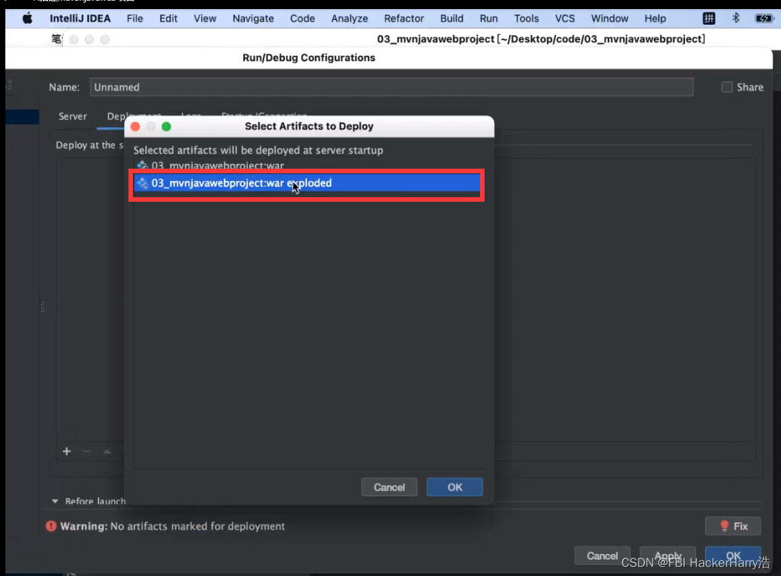The height and width of the screenshot is (576, 781).
Task: Open the Code menu
Action: pos(302,18)
